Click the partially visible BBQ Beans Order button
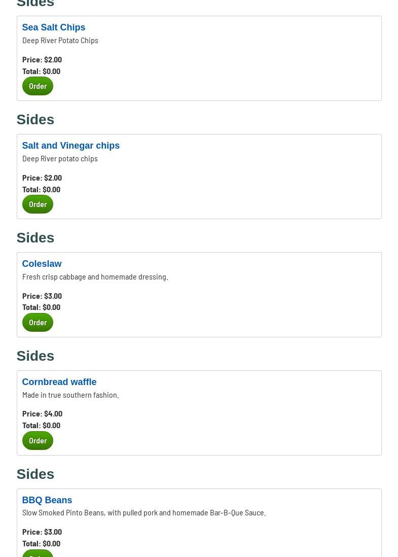Screen dimensions: 398x557 point(38,553)
